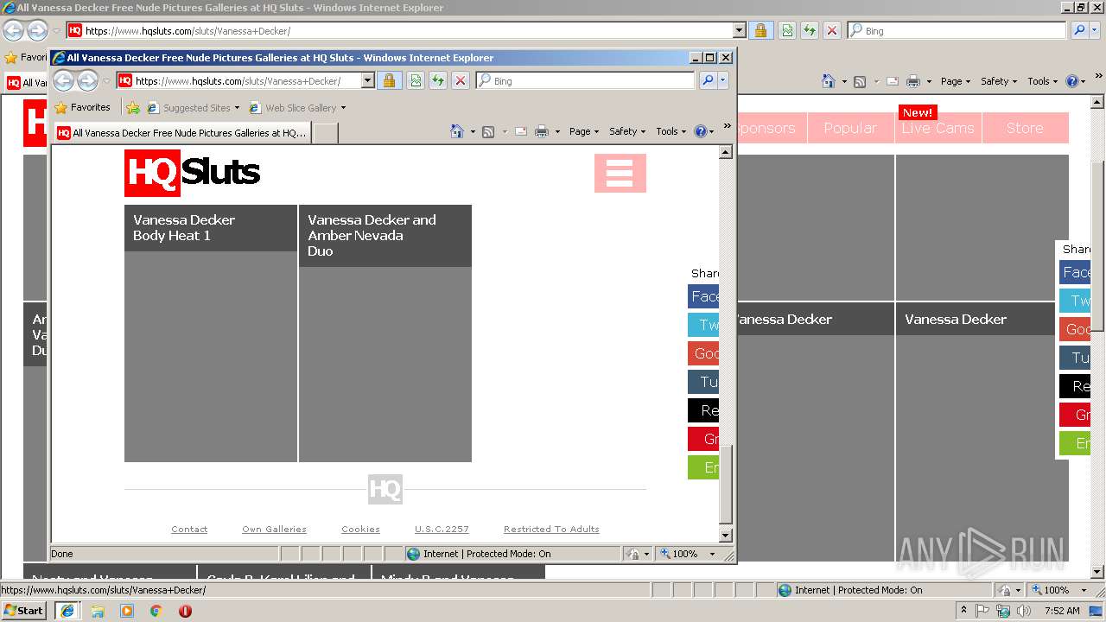Viewport: 1106px width, 622px height.
Task: Open Home button dropdown arrow in front window
Action: click(x=473, y=131)
